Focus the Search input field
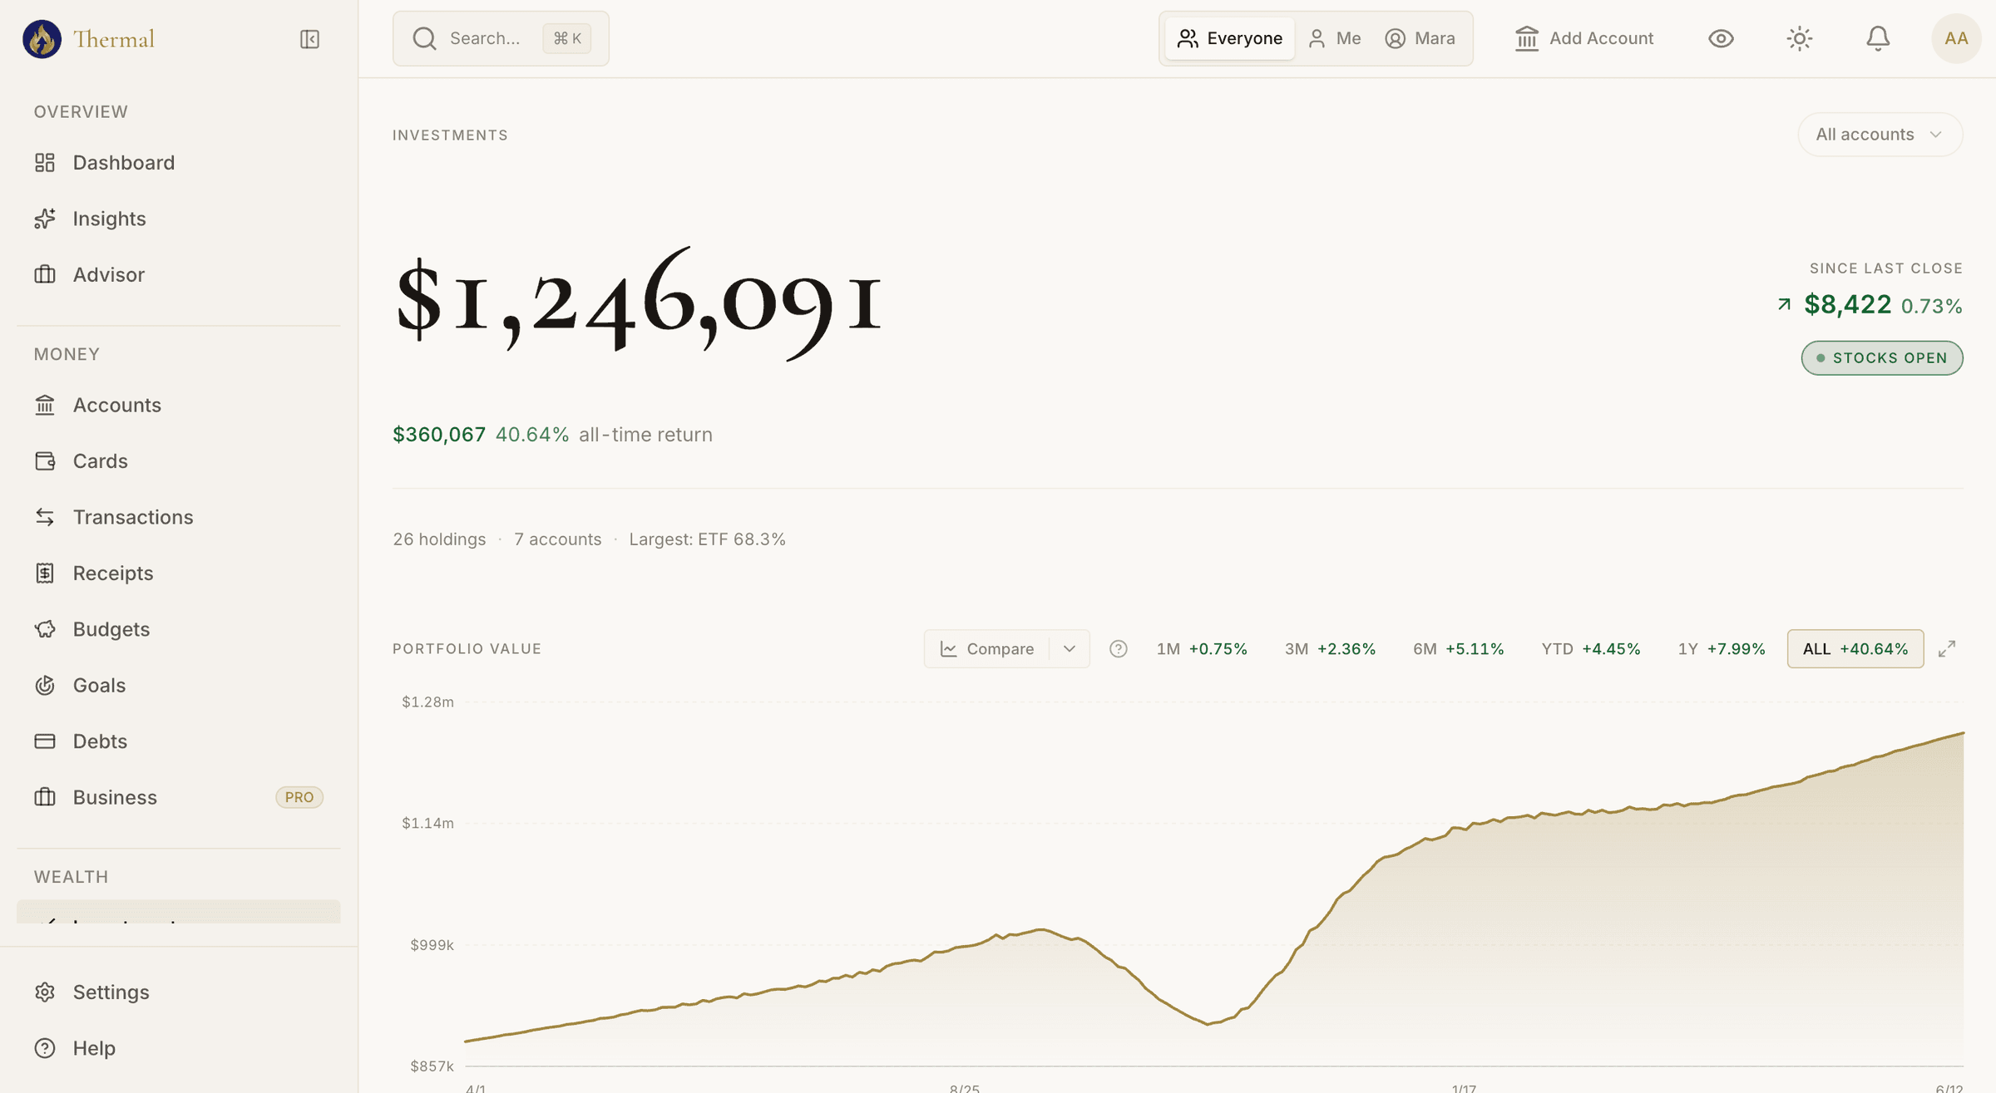The width and height of the screenshot is (1996, 1093). click(501, 38)
